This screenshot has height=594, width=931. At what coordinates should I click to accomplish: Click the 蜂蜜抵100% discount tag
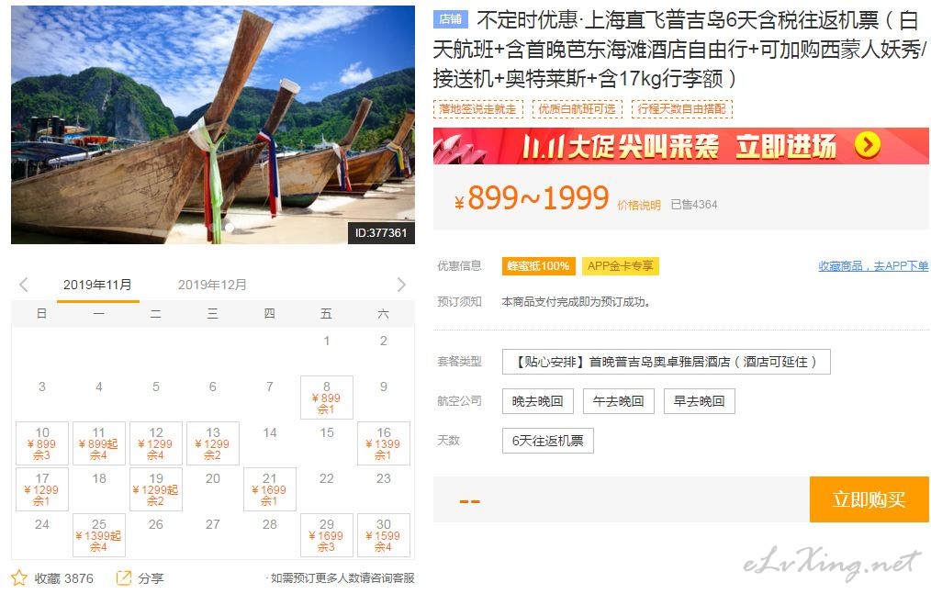539,266
